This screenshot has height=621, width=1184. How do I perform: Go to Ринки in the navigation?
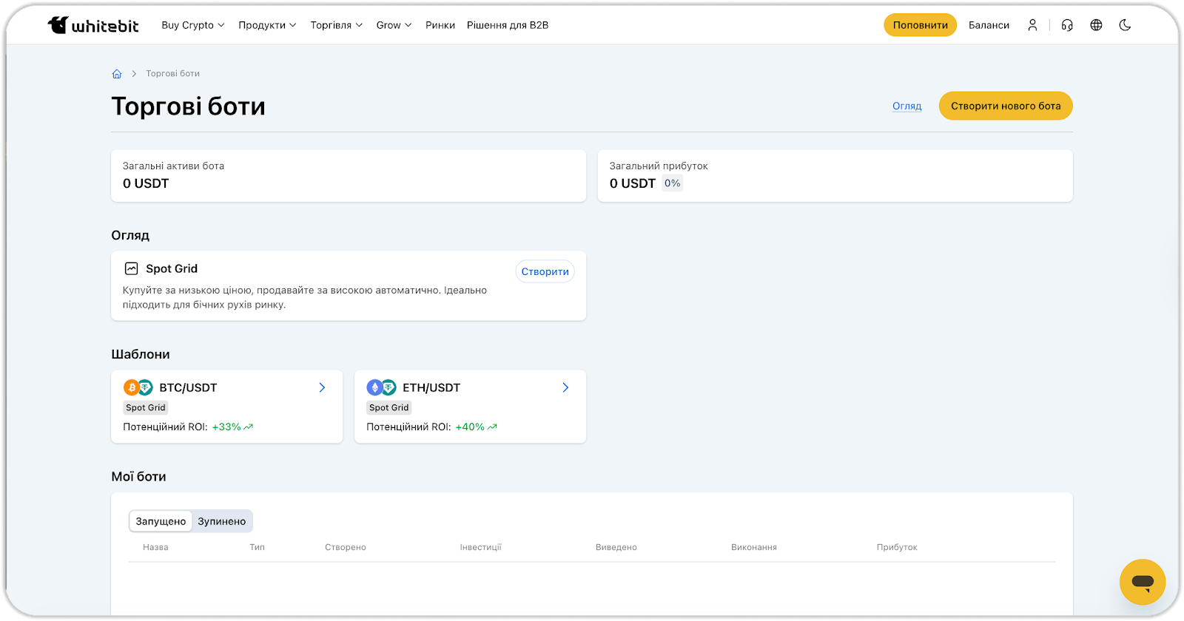440,25
